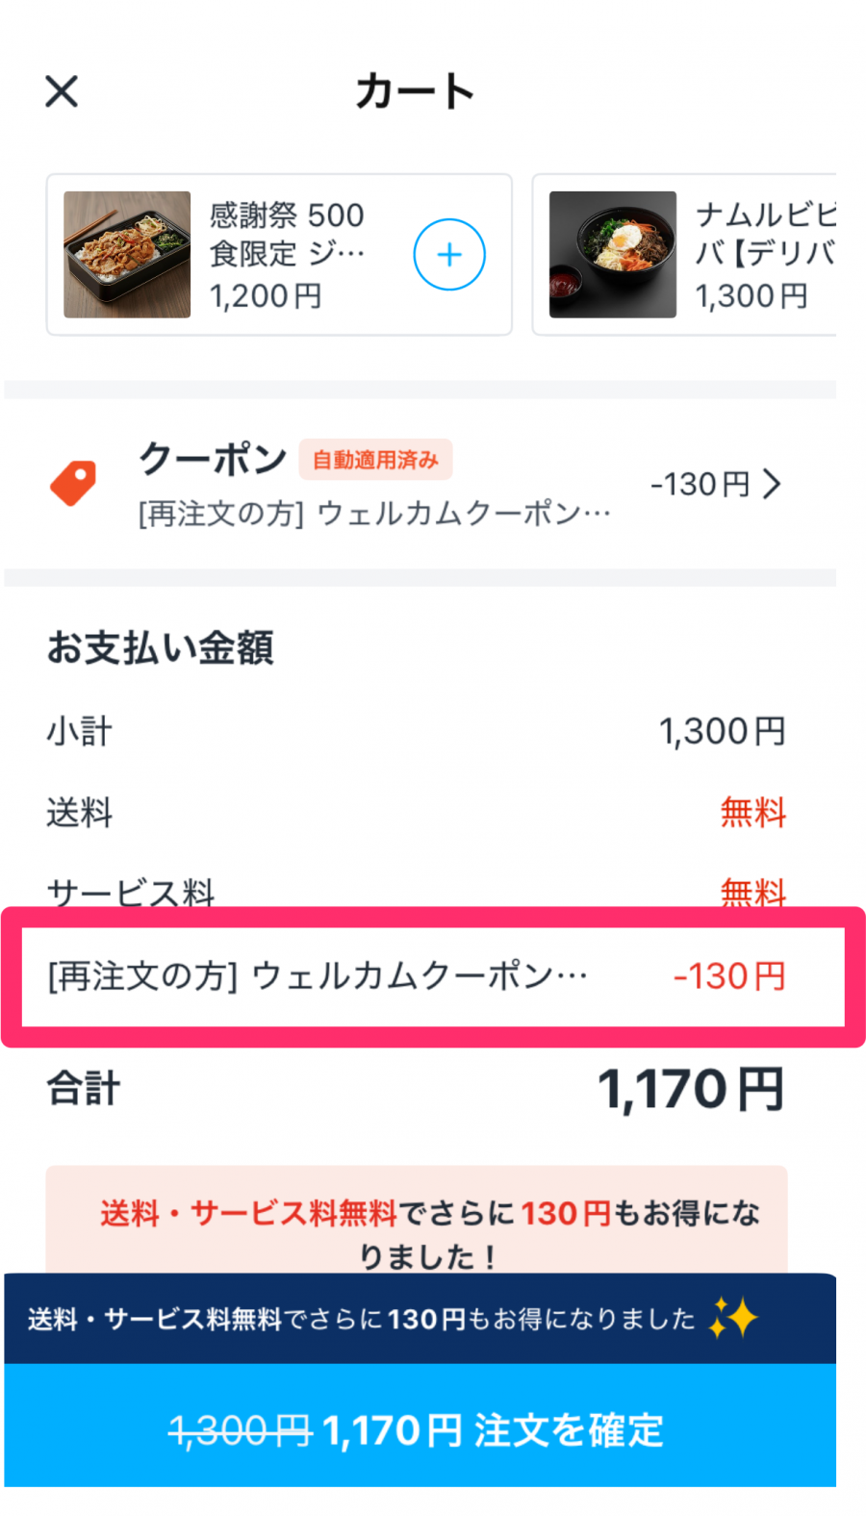This screenshot has height=1516, width=866.
Task: Tap the navy savings notification banner text
Action: coord(361,1319)
